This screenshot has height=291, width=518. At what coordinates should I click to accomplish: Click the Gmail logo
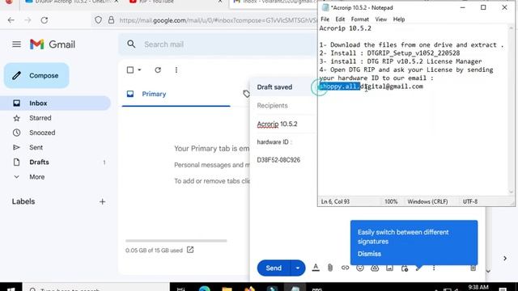pos(53,44)
